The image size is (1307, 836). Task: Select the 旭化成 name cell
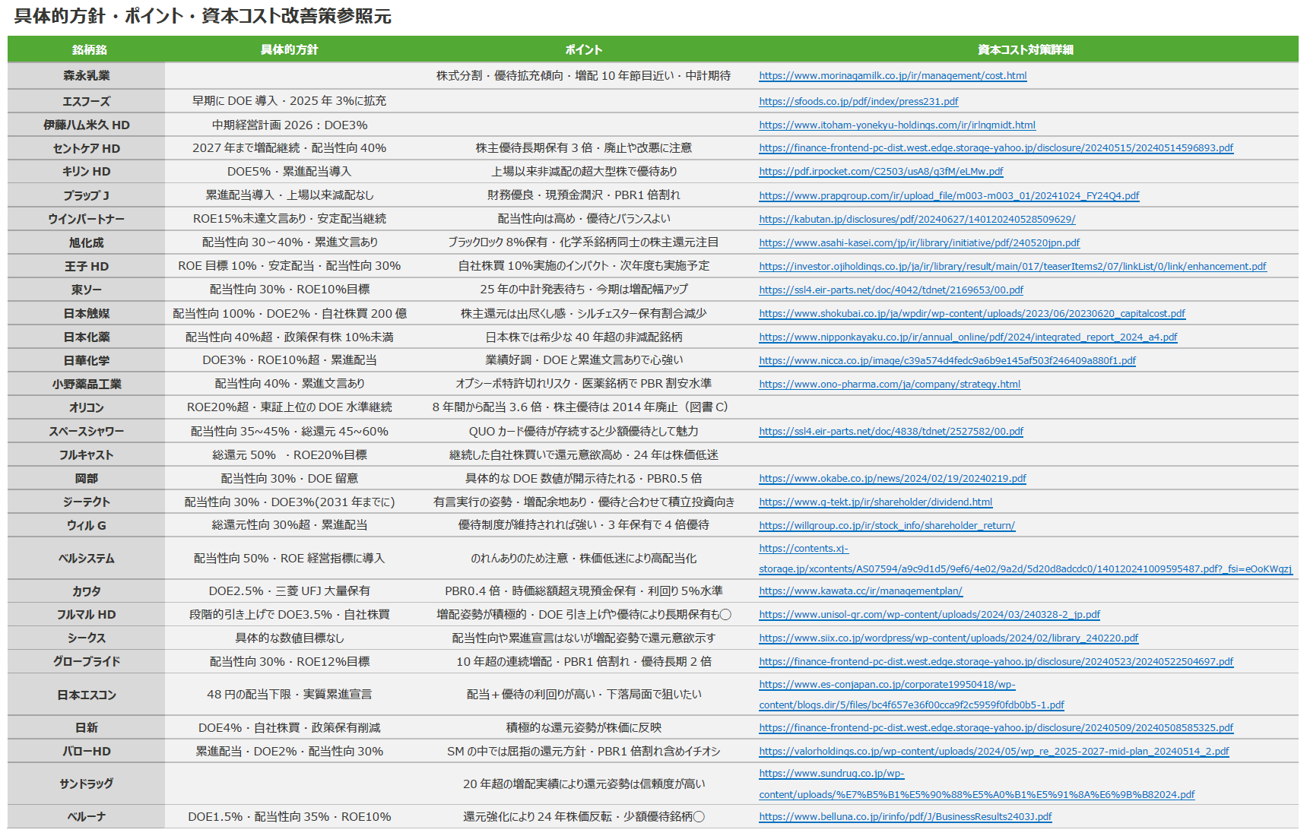[x=87, y=243]
